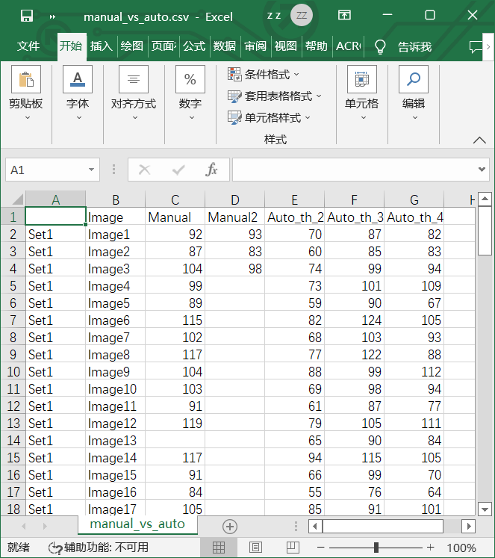Click the vertical scrollbar up arrow
The height and width of the screenshot is (558, 495).
click(x=485, y=199)
